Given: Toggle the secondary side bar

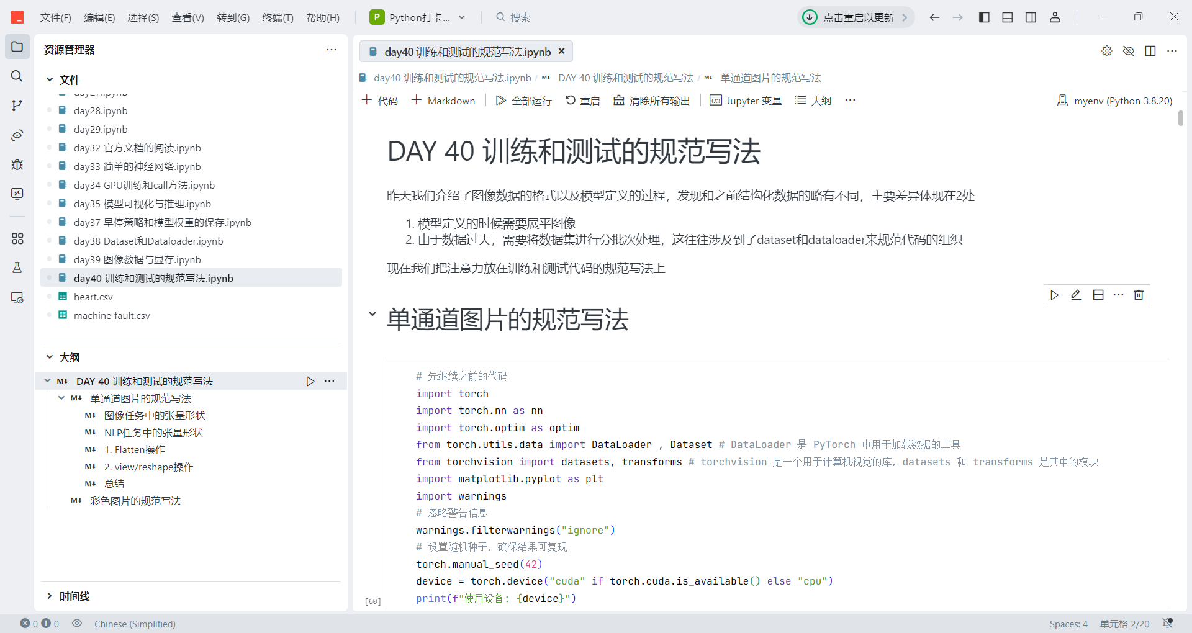Looking at the screenshot, I should [x=1031, y=17].
